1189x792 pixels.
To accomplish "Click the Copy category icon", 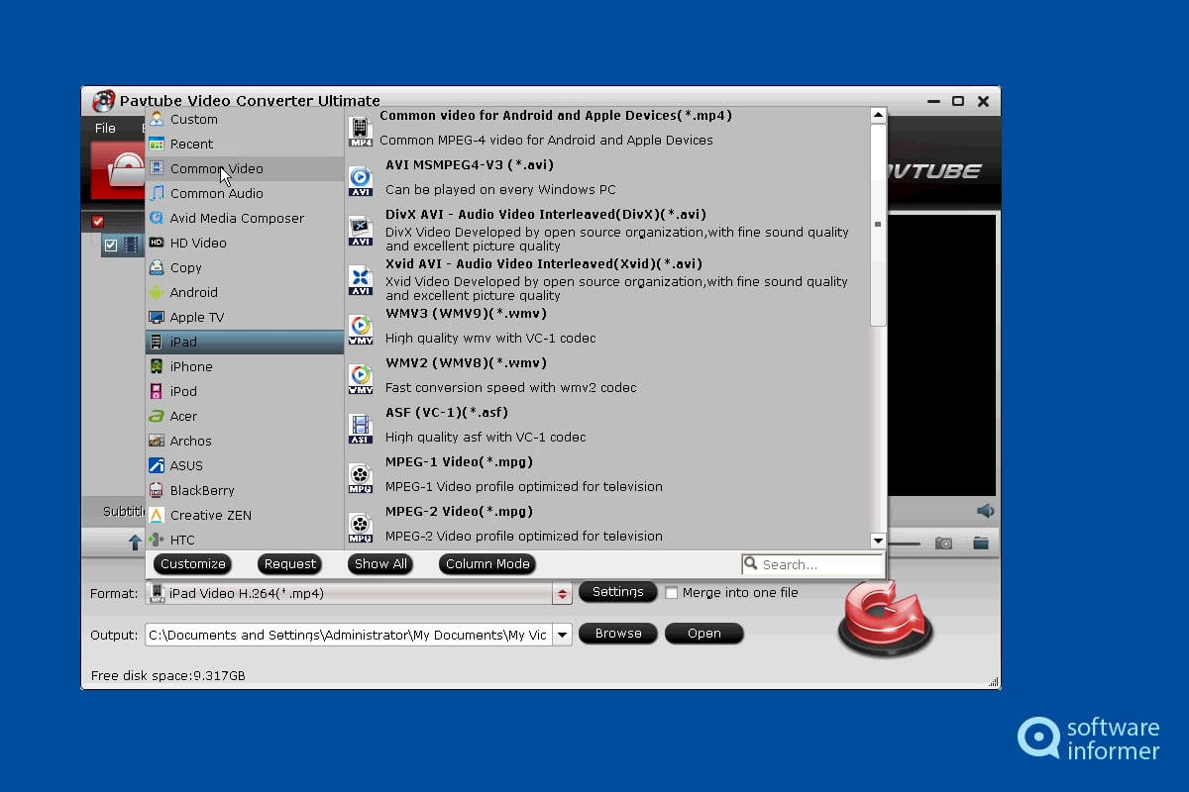I will coord(157,267).
